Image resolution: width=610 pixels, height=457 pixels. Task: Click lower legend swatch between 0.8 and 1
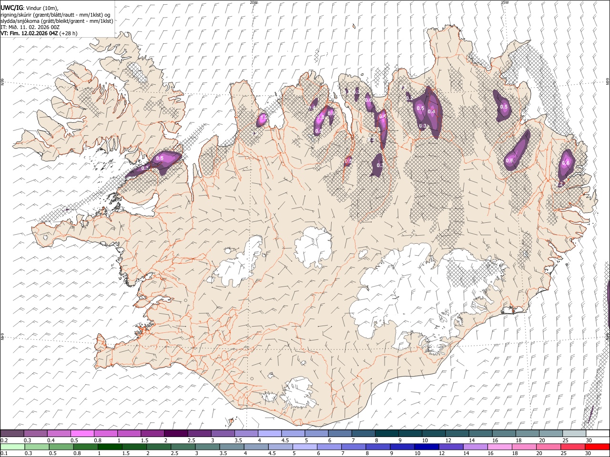point(86,447)
